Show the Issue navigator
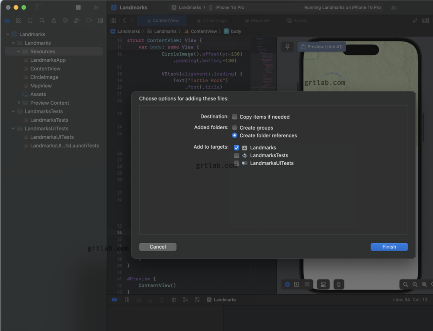Image resolution: width=433 pixels, height=331 pixels. [54, 20]
